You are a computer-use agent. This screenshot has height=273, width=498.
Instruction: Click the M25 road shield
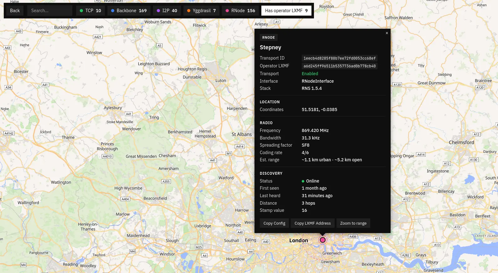point(199,247)
